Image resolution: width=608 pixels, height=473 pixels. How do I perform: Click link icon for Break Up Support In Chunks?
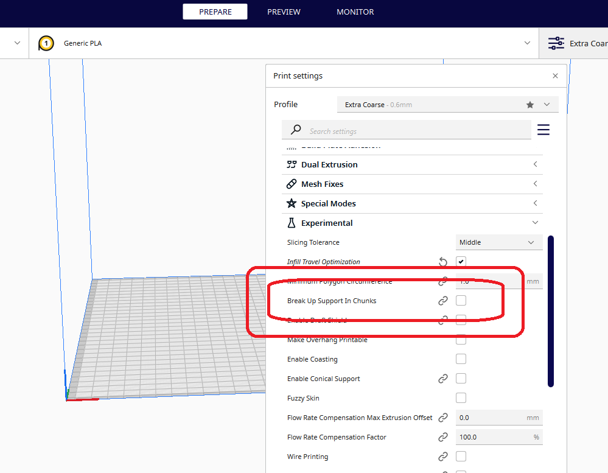tap(443, 301)
